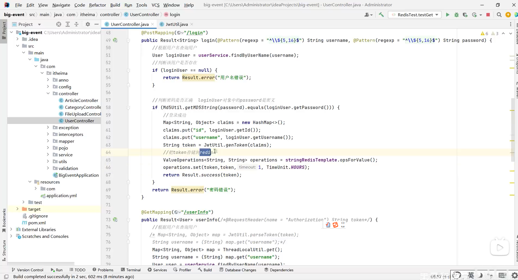Viewport: 518px width, 280px height.
Task: Toggle the Terminal tool window
Action: [x=134, y=270]
